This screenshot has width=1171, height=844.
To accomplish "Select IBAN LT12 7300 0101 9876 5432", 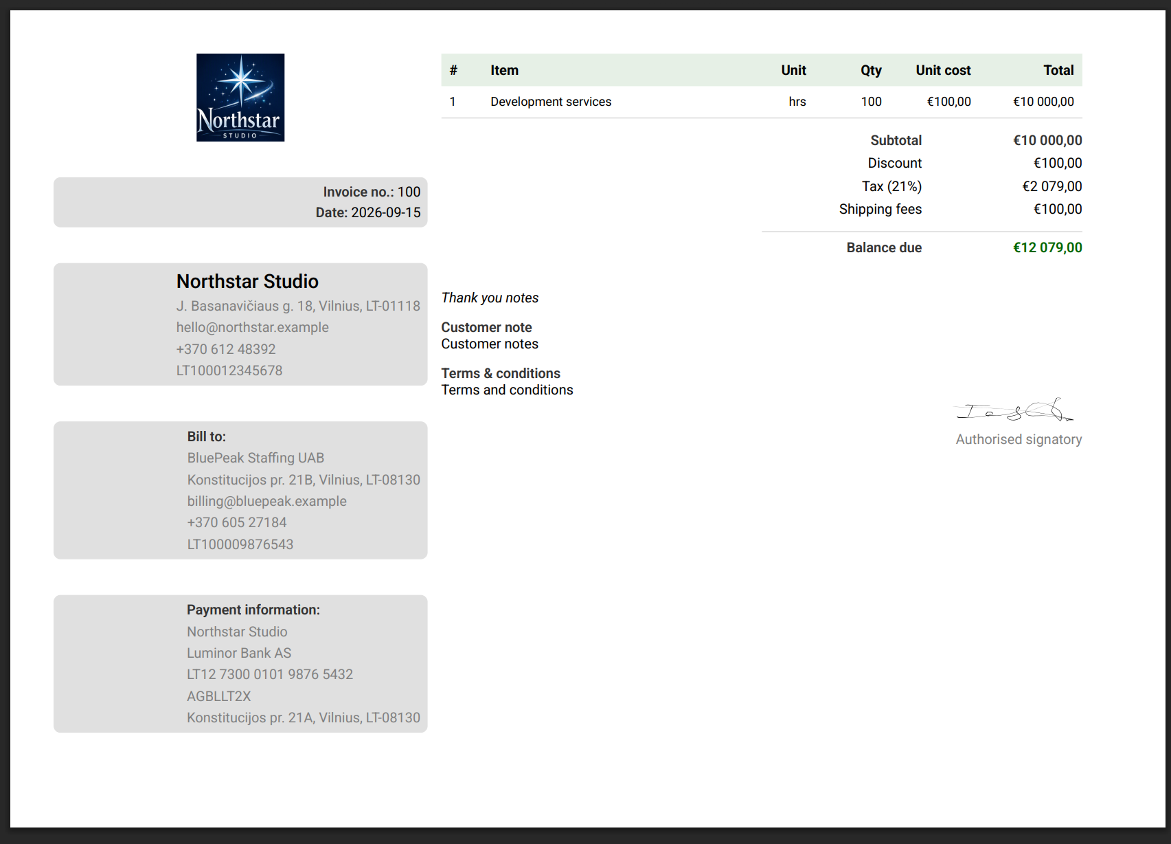I will [270, 674].
